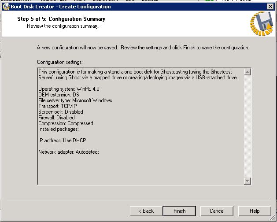Click the 'Configuration settings:' label
Screen dimensions: 277x222
[x=60, y=62]
